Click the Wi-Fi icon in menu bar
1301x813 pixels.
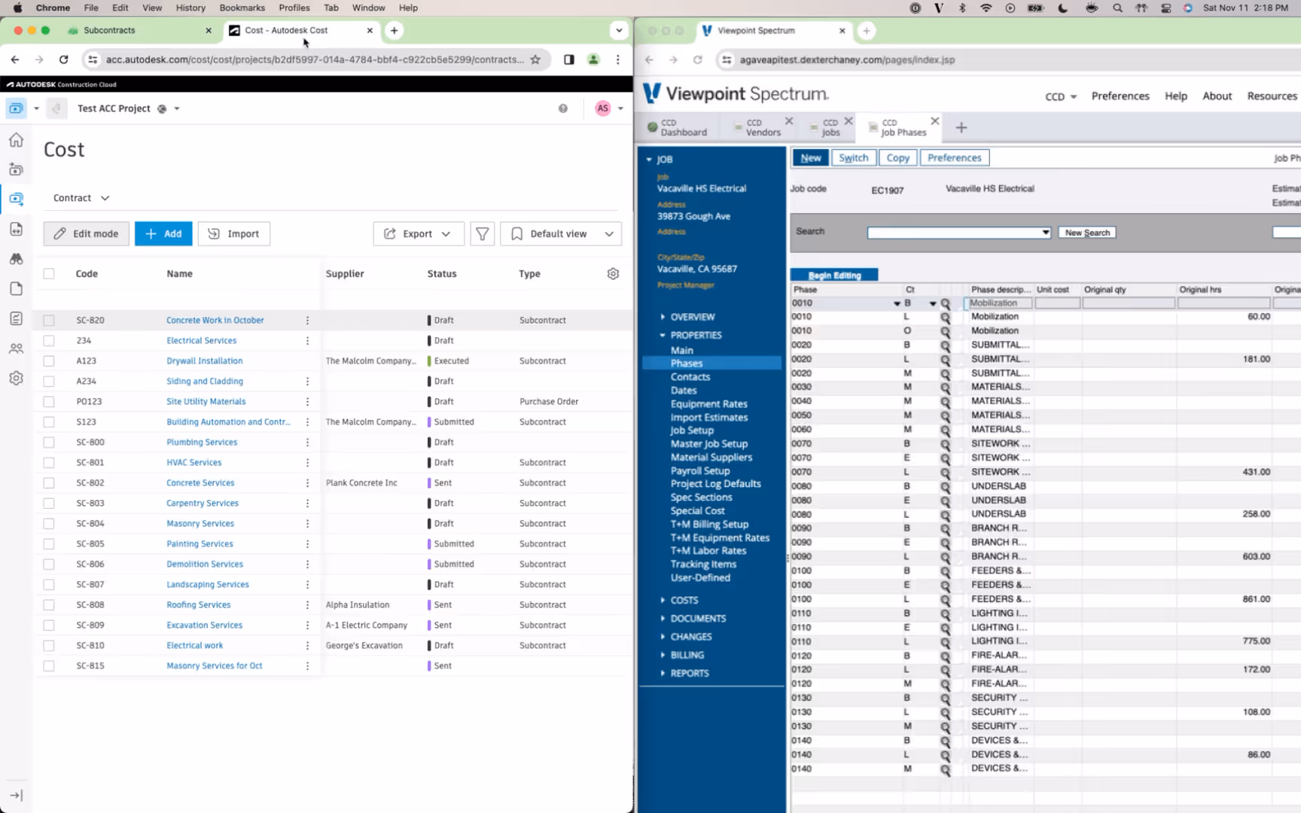(986, 8)
